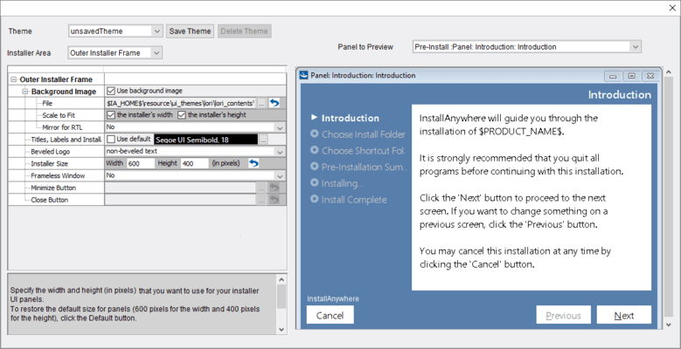681x349 pixels.
Task: Click Installing... step in preview
Action: 343,183
